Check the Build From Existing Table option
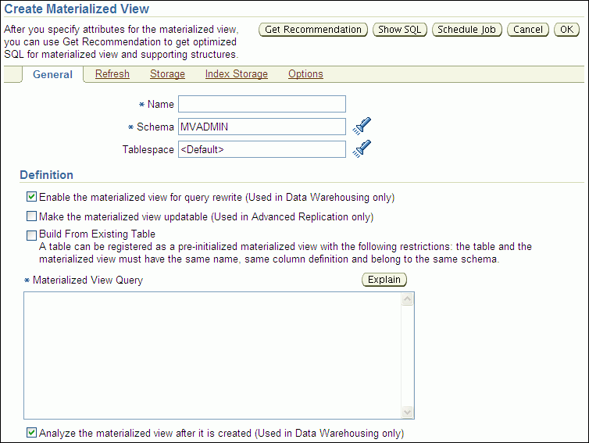This screenshot has height=443, width=589. click(32, 234)
